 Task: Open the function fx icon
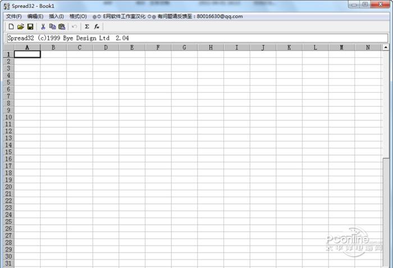(x=97, y=26)
